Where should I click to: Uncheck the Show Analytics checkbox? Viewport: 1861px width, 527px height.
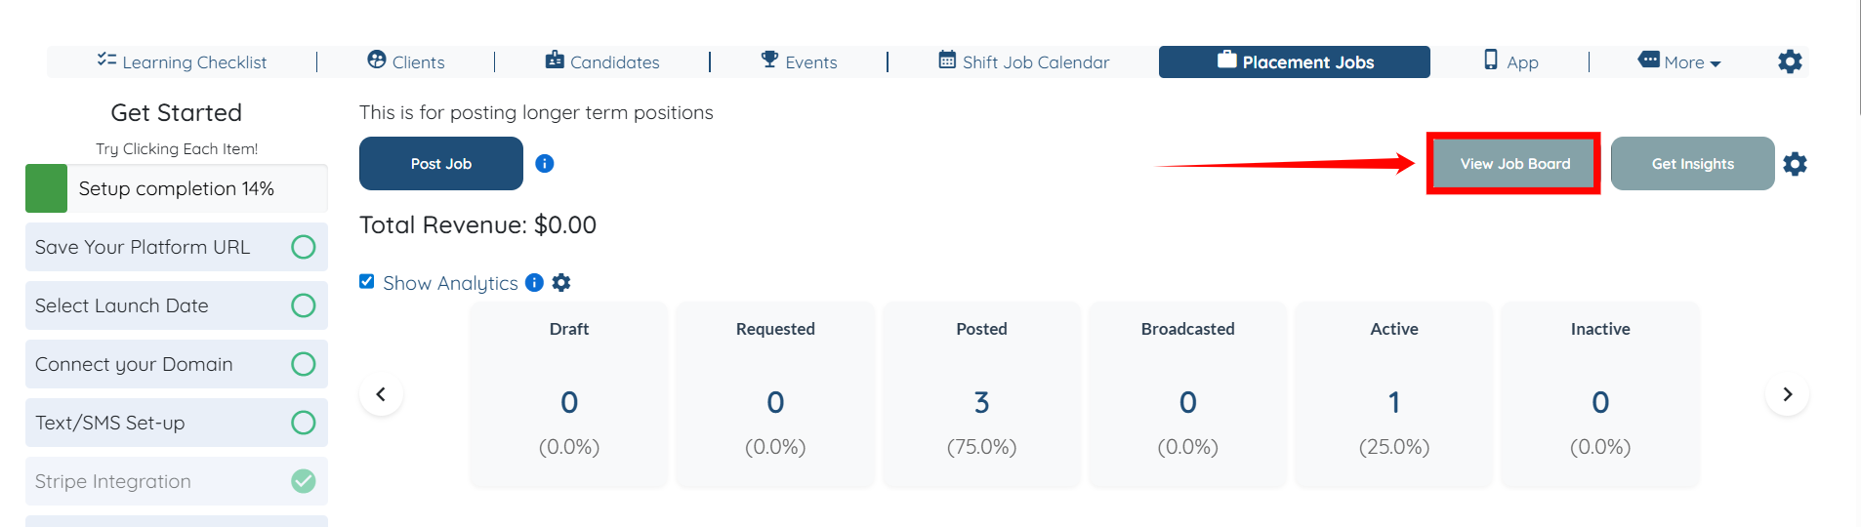tap(367, 282)
